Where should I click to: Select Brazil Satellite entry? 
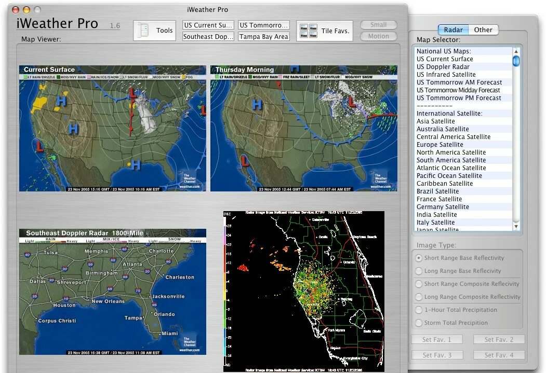pos(463,191)
